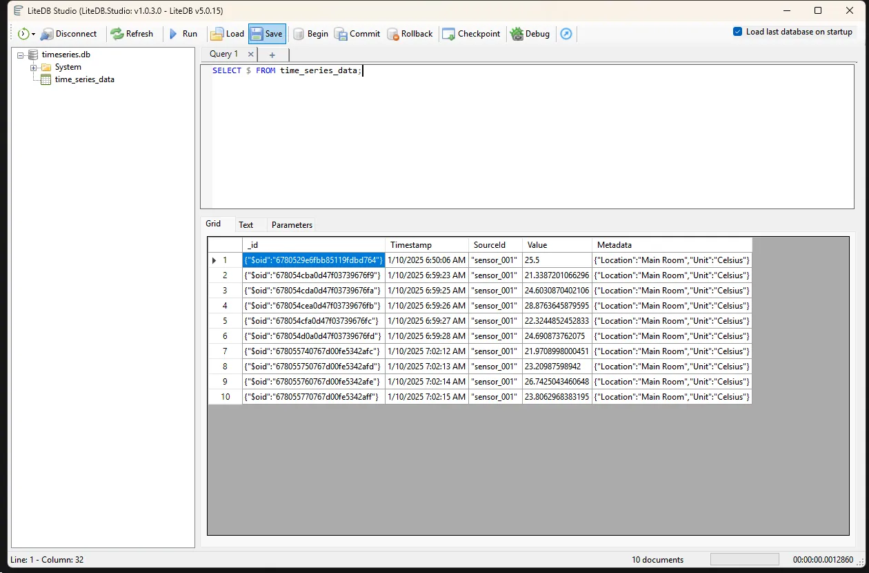
Task: Expand the System folder node
Action: [33, 67]
